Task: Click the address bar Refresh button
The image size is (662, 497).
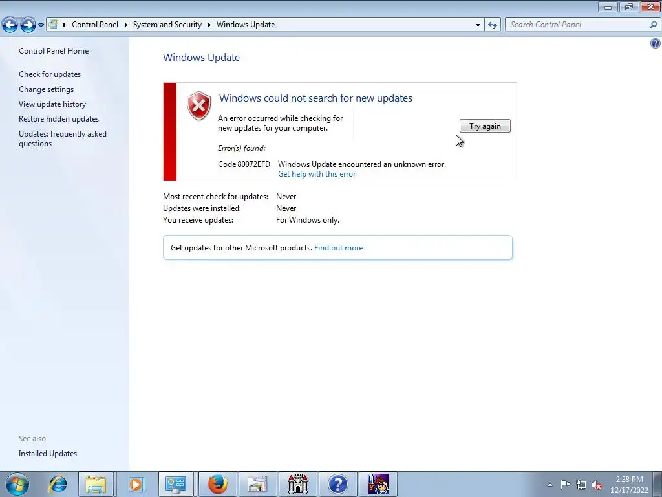Action: 492,25
